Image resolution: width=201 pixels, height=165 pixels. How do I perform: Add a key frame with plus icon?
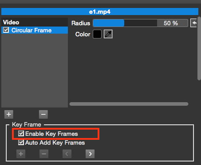[21, 154]
